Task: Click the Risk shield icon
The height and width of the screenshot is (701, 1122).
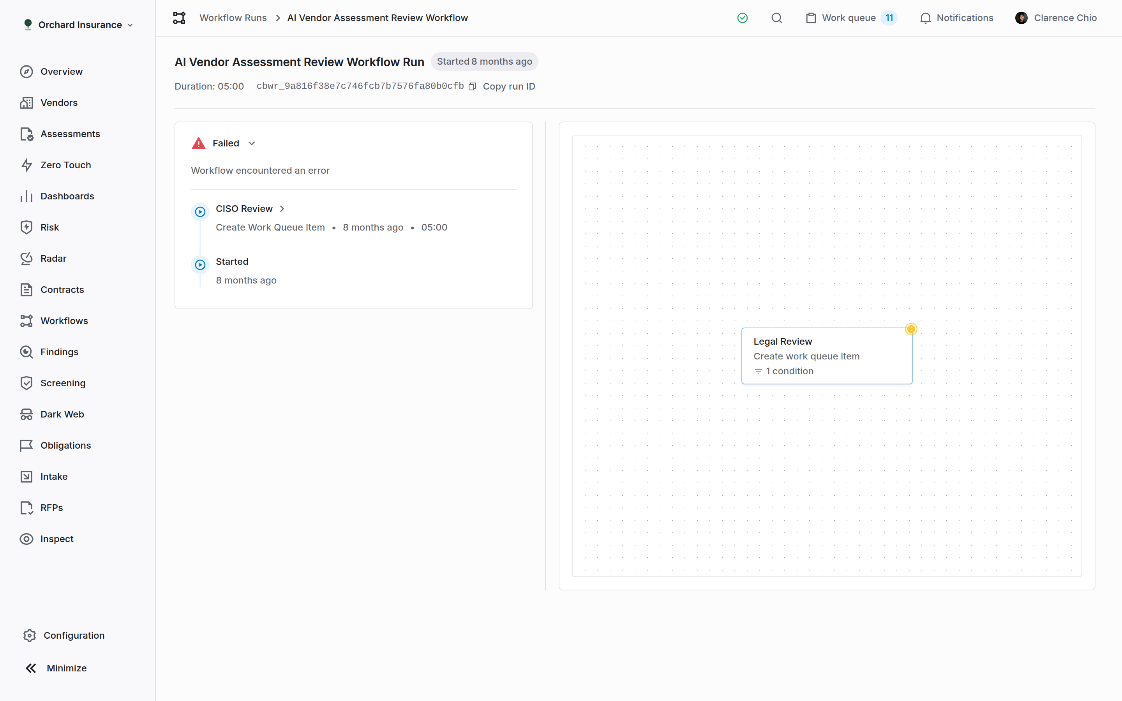Action: (26, 227)
